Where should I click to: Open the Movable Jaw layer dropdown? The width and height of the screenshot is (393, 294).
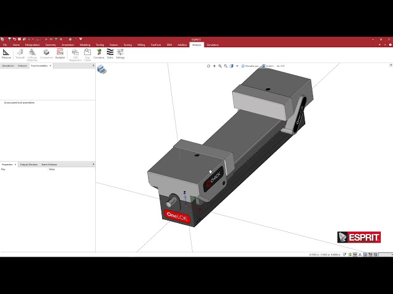point(250,66)
